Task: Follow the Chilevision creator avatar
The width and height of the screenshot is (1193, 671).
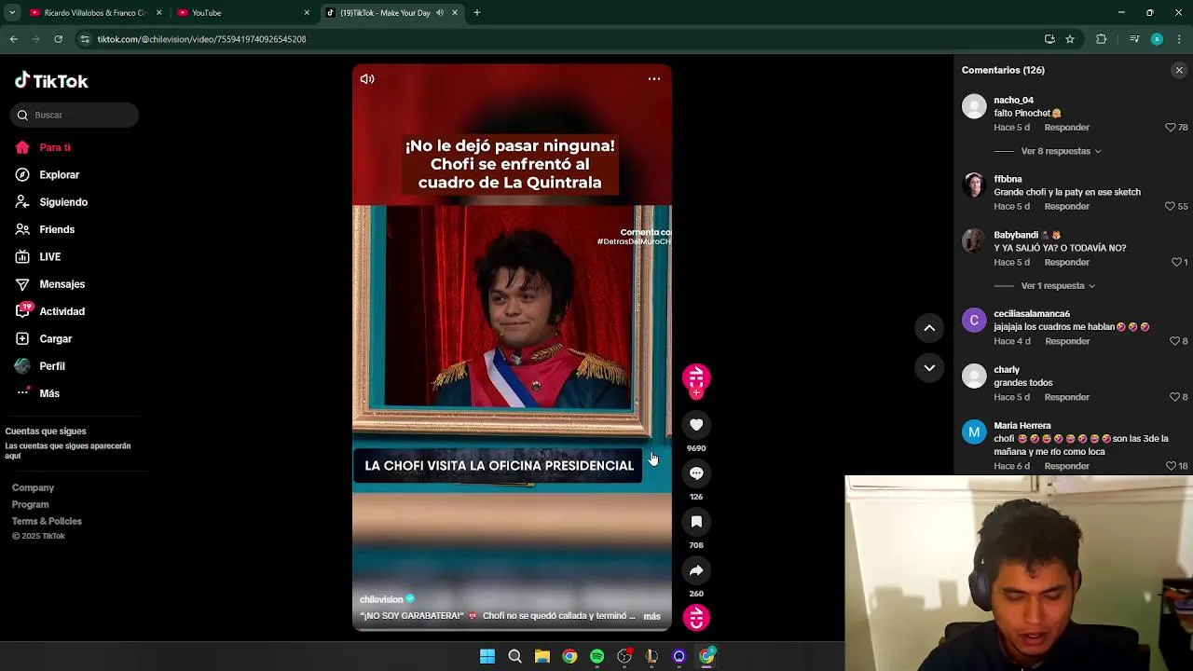Action: pyautogui.click(x=696, y=378)
